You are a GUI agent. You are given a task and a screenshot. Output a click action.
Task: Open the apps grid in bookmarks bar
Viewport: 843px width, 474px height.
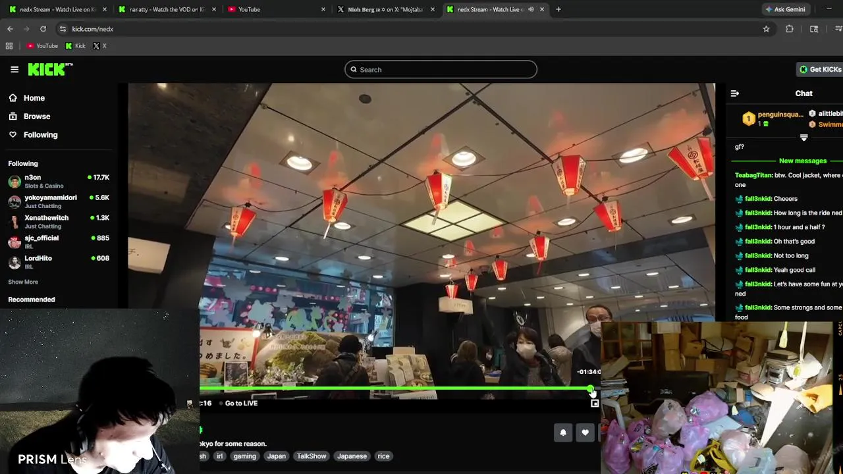[9, 46]
